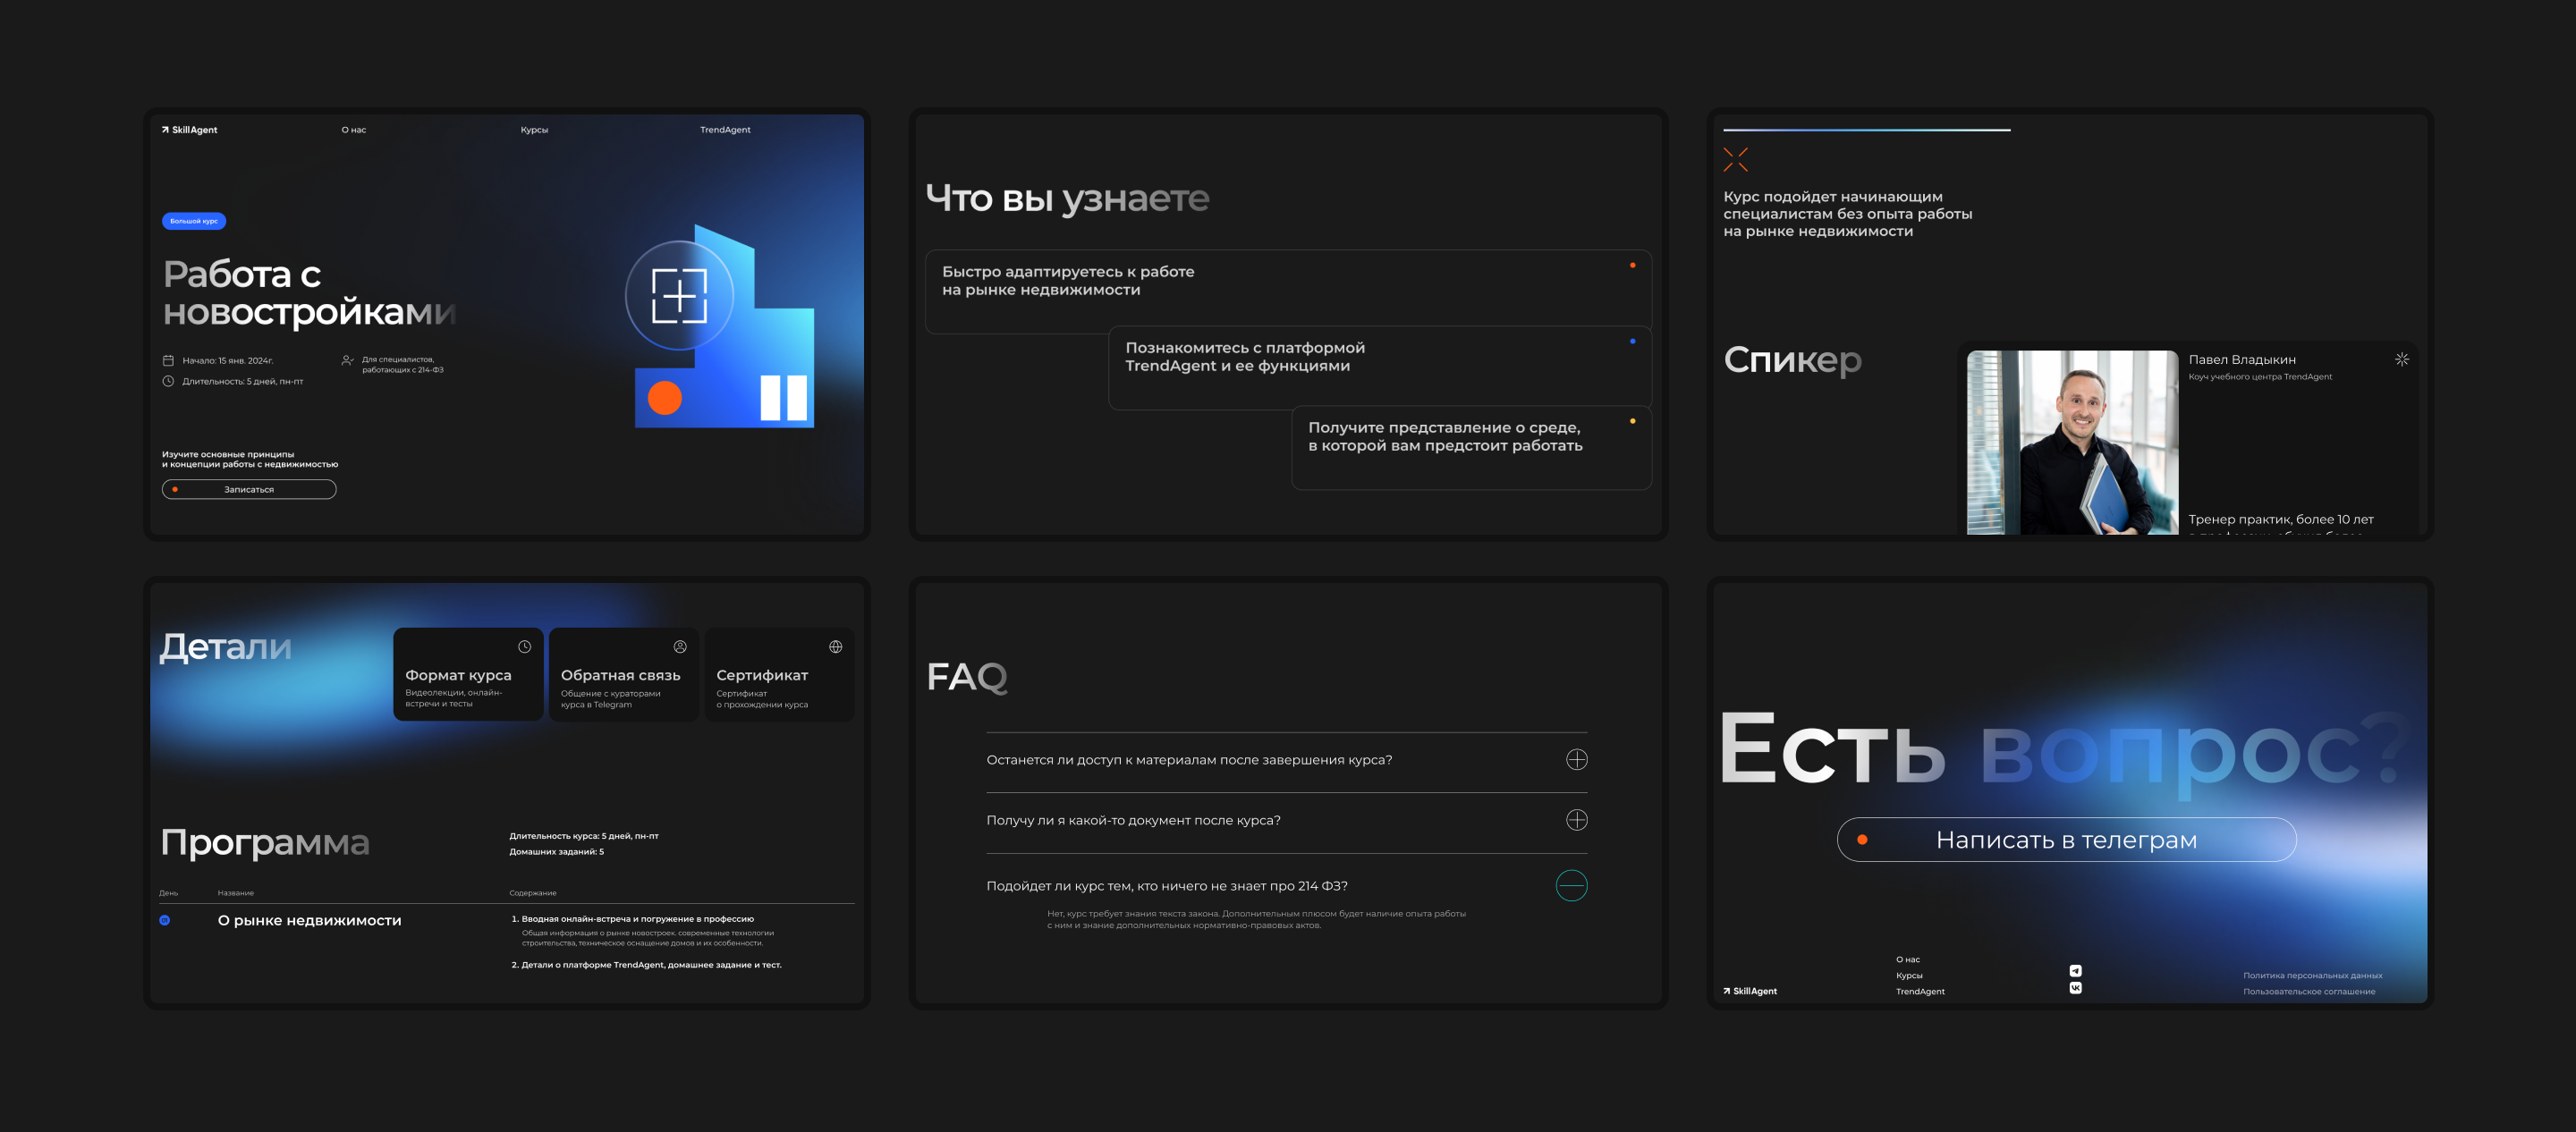Click the orange cross arrows icon

tap(1735, 160)
